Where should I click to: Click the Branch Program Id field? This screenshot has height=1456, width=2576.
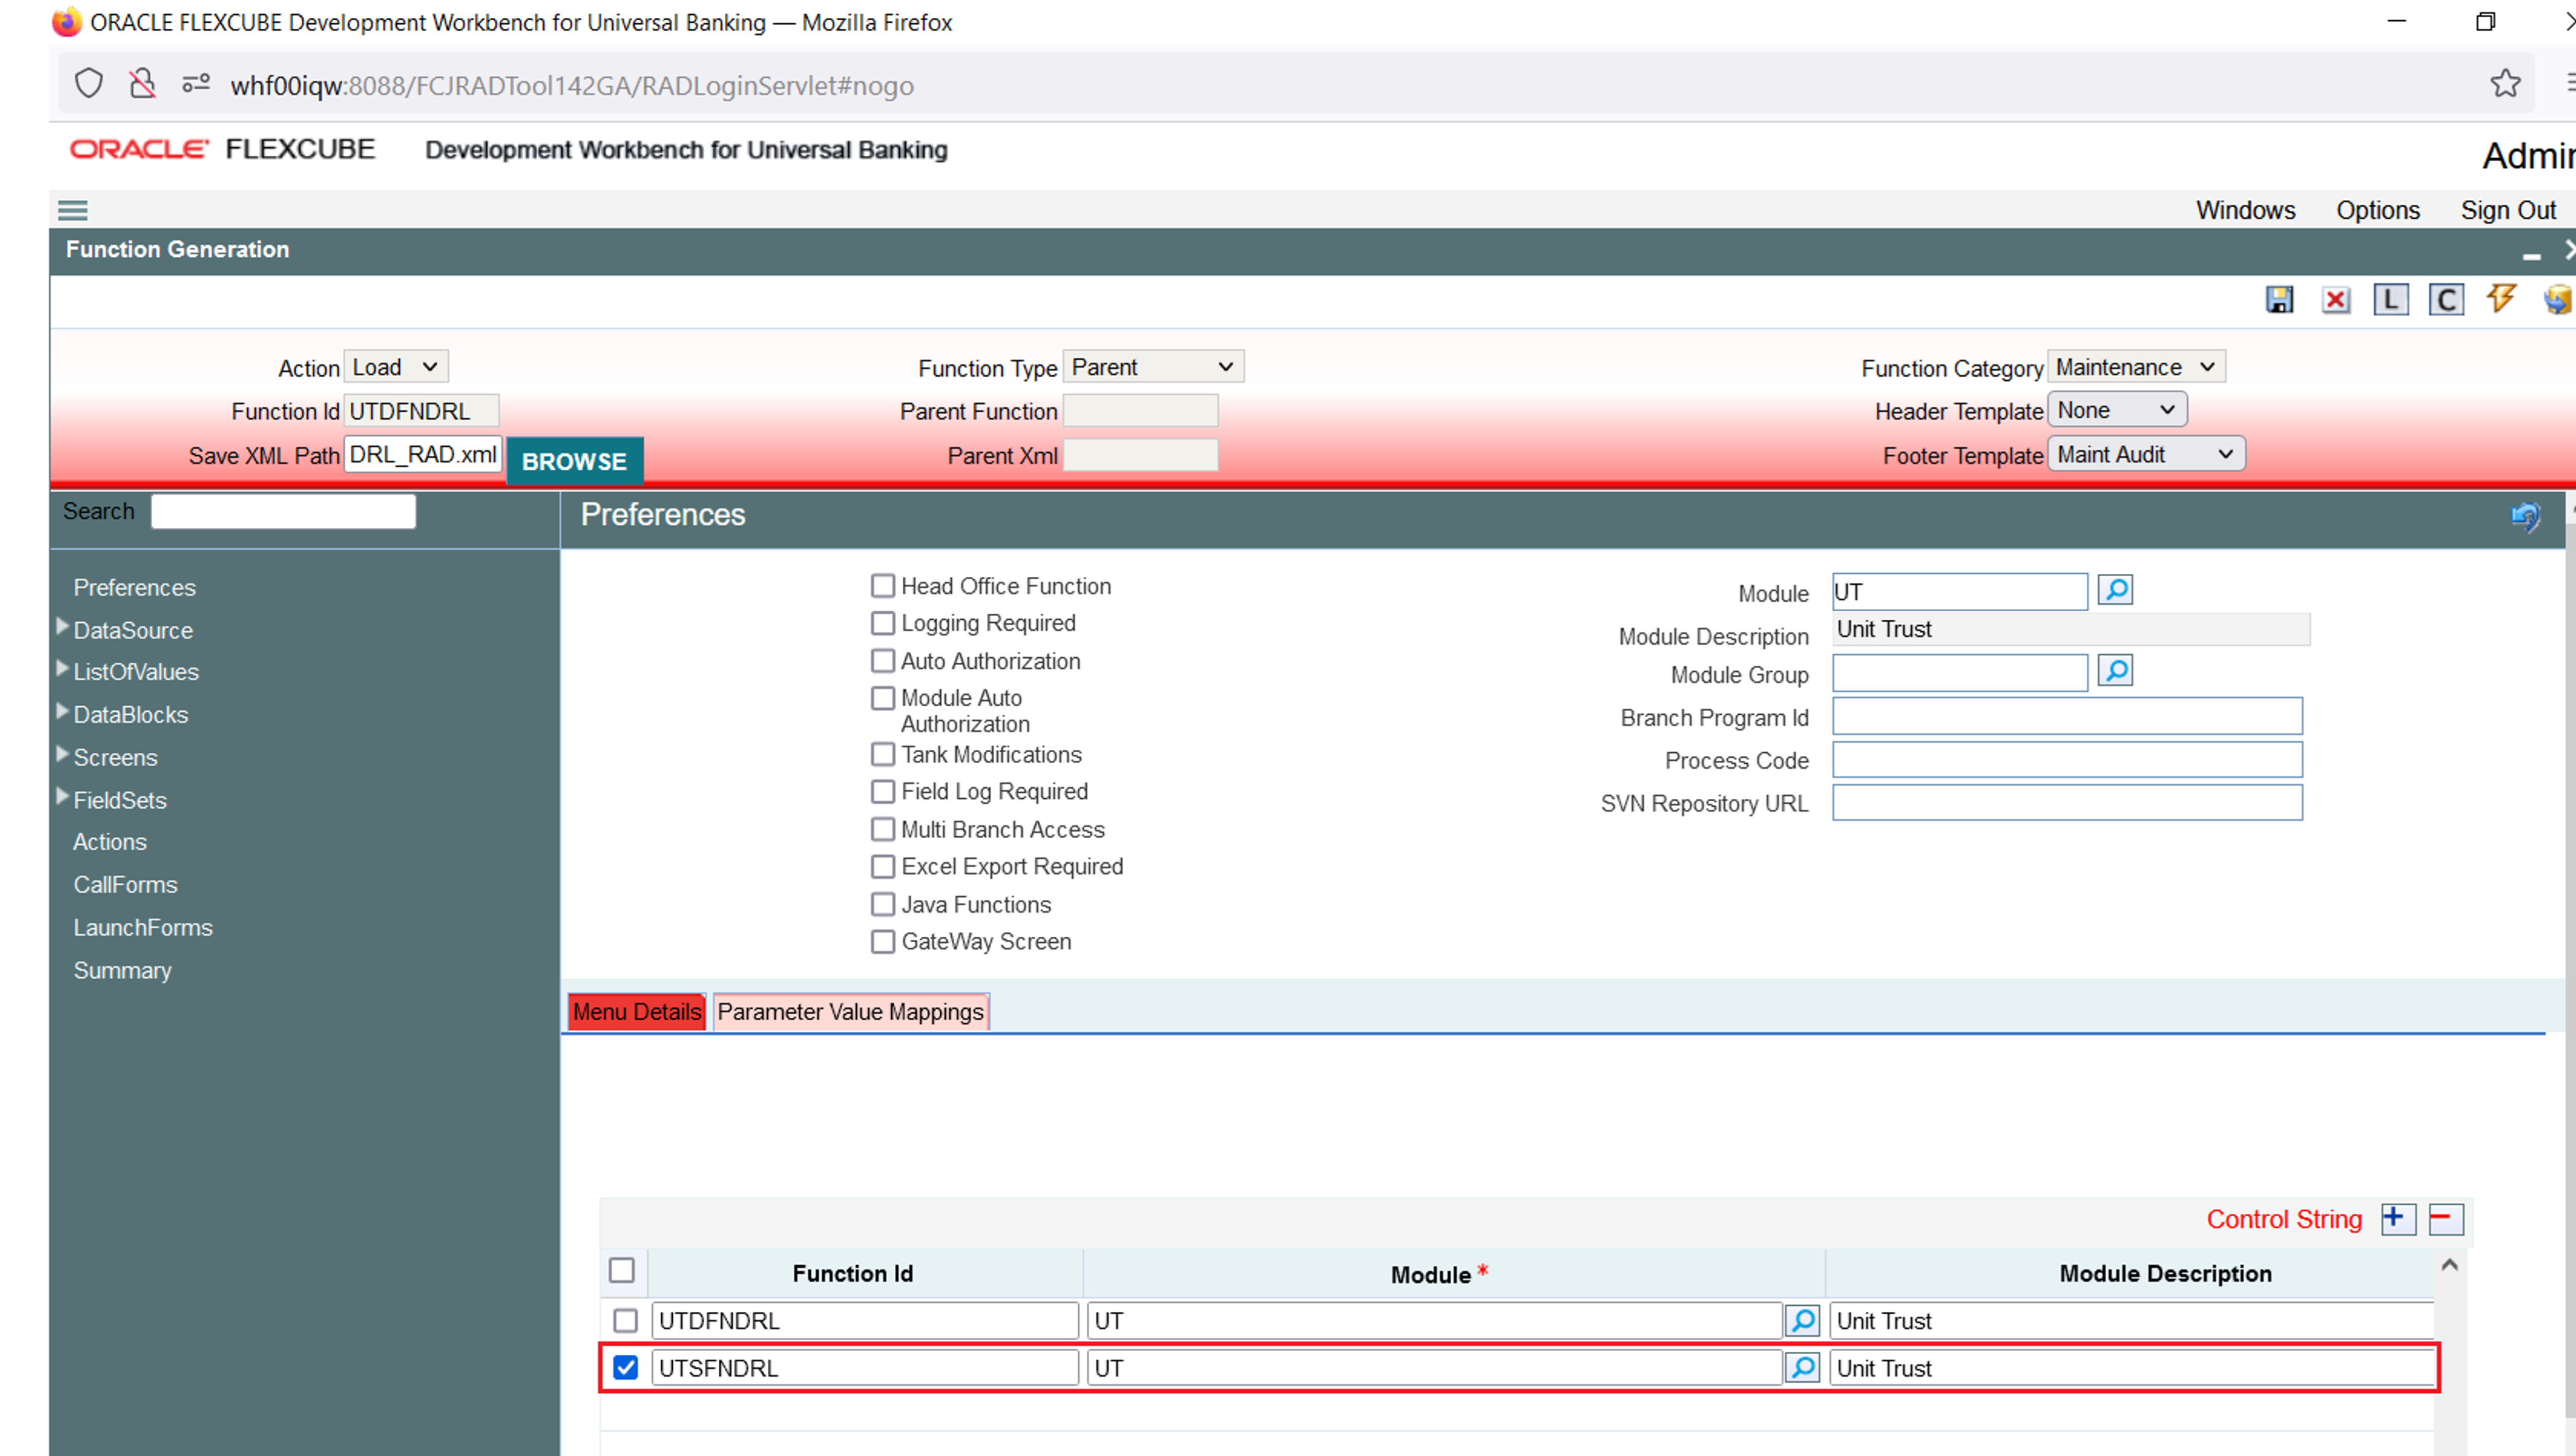(2066, 717)
